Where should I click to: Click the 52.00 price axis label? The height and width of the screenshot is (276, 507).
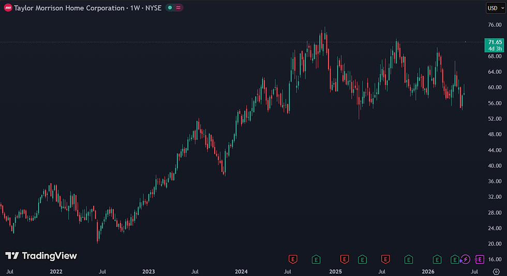point(495,119)
